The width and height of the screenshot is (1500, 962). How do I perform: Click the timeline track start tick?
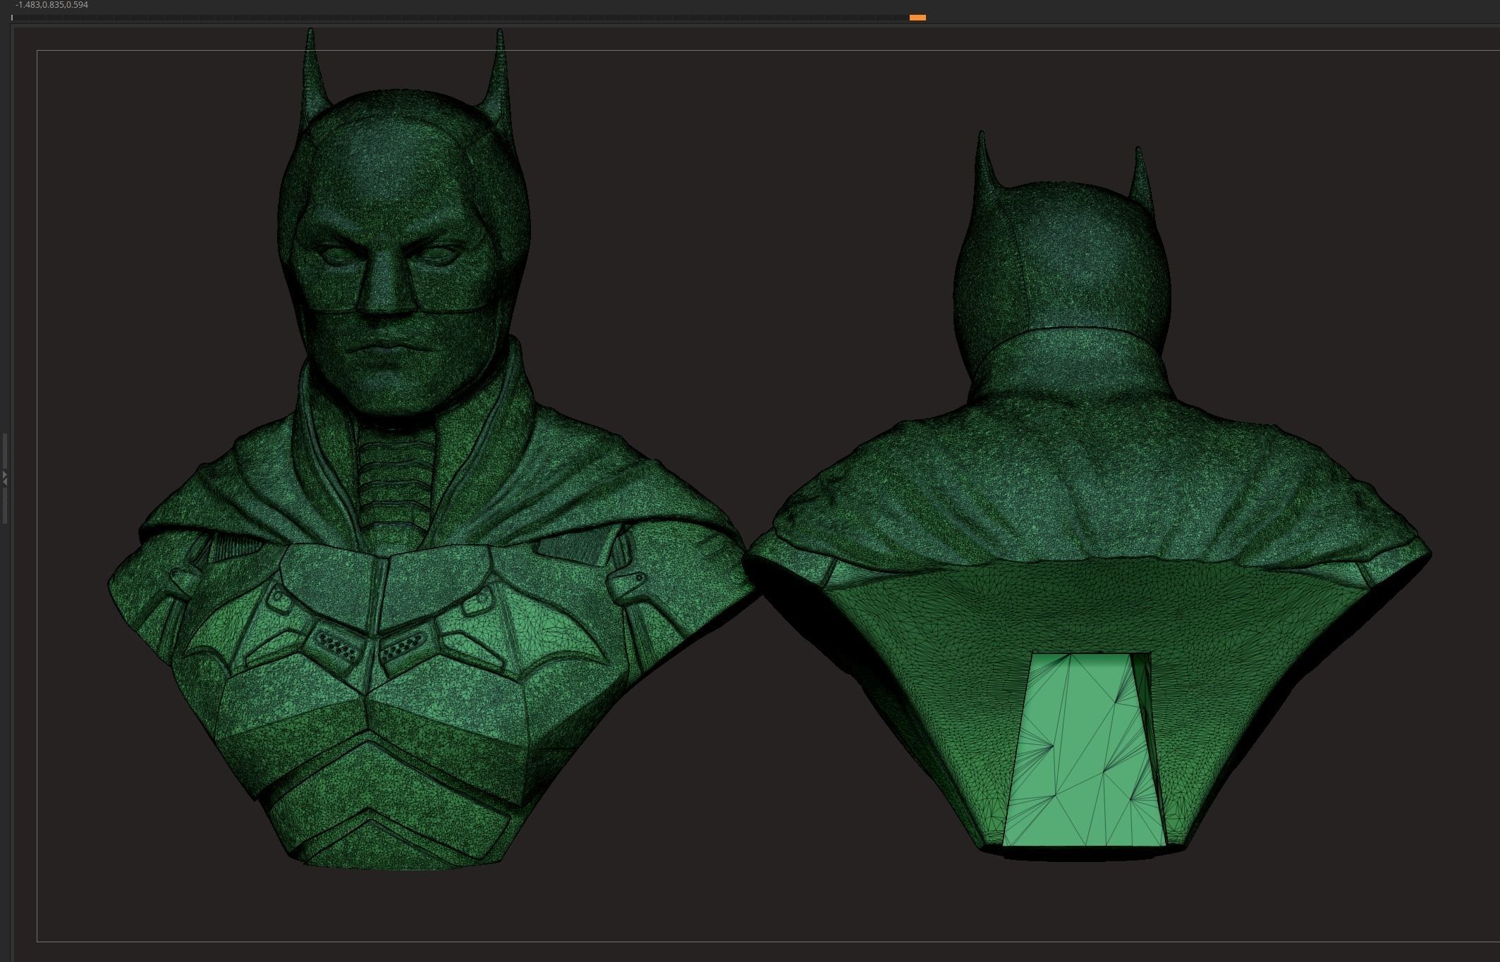[x=12, y=18]
